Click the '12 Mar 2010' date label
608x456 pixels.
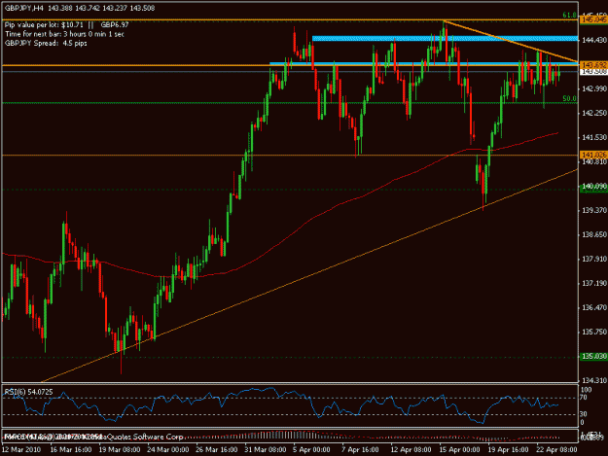tap(21, 450)
